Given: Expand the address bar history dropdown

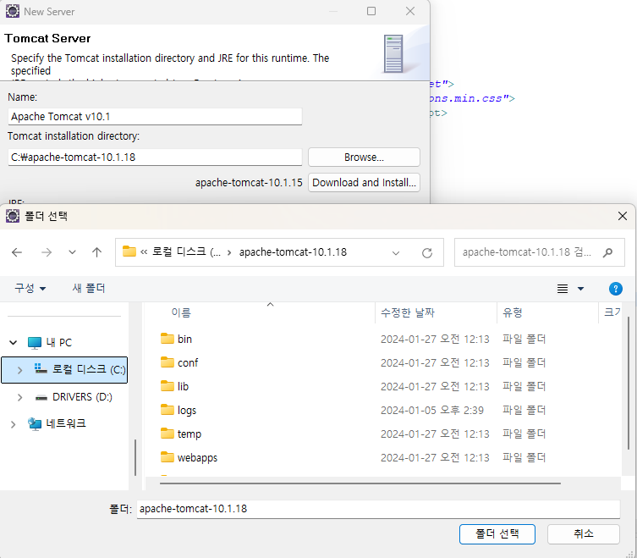Looking at the screenshot, I should click(396, 253).
